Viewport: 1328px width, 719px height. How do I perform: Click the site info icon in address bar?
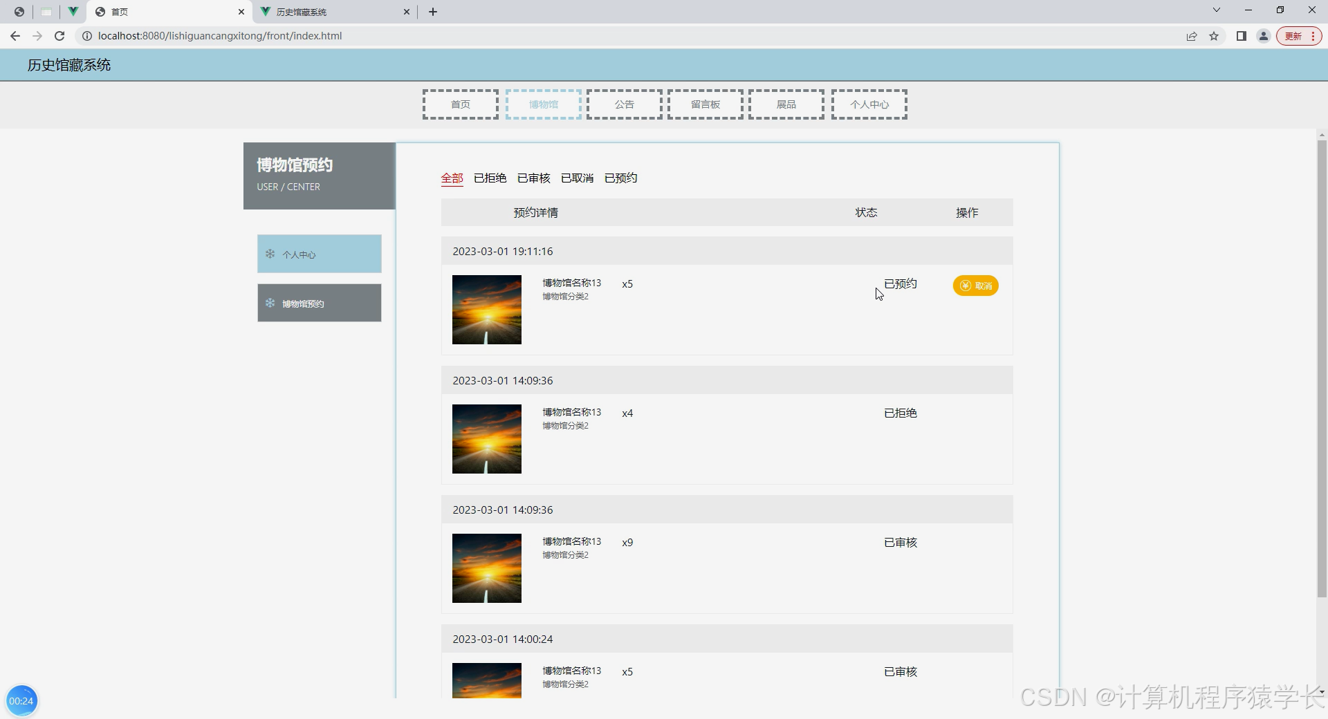coord(87,36)
